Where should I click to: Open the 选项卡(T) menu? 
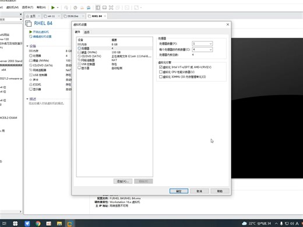[x=27, y=8]
